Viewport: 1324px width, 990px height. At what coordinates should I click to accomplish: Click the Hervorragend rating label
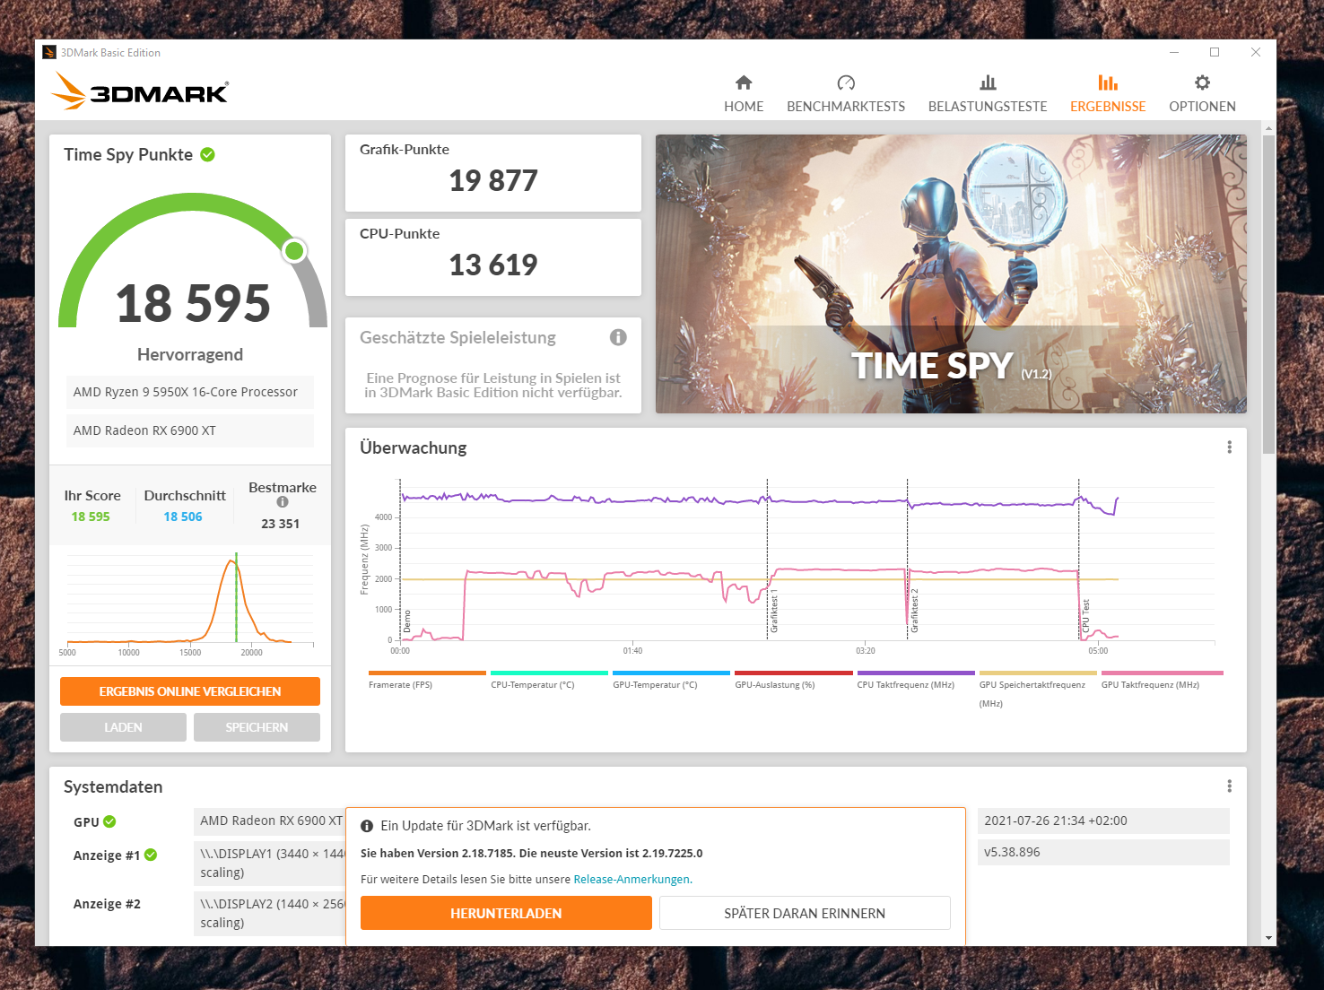click(x=190, y=354)
